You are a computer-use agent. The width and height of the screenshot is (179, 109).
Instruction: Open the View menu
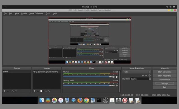pyautogui.click(x=17, y=13)
